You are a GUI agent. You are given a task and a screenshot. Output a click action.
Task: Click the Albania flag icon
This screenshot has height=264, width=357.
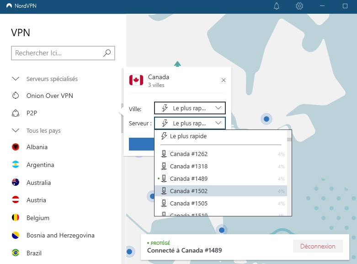click(x=16, y=147)
